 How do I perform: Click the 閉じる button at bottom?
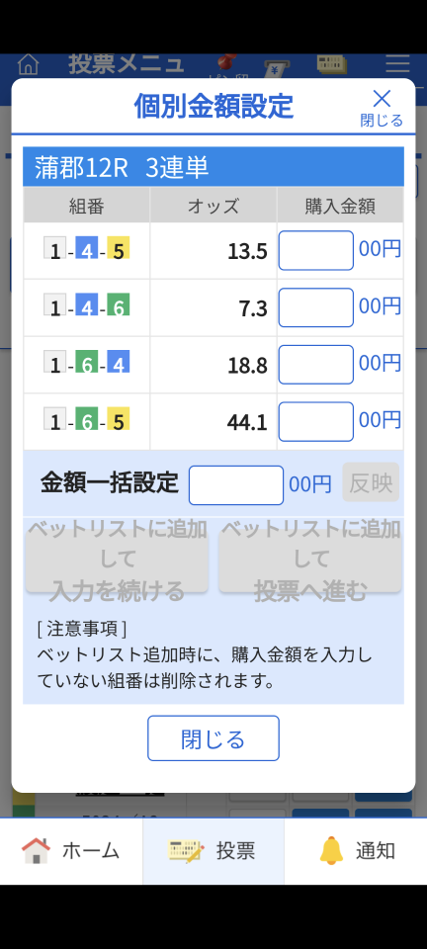point(213,738)
